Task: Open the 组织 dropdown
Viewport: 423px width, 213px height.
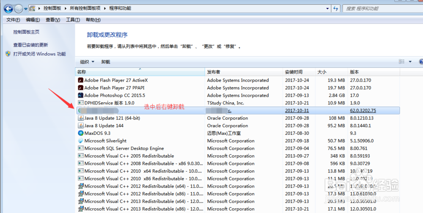Action: (87, 62)
